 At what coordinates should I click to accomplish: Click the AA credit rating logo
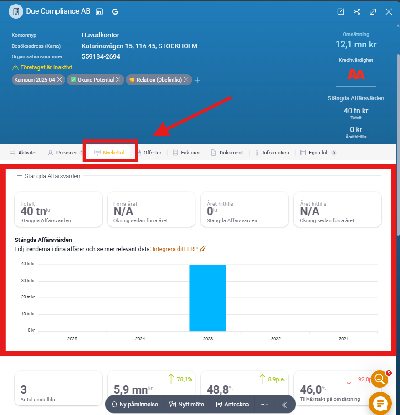click(x=356, y=74)
